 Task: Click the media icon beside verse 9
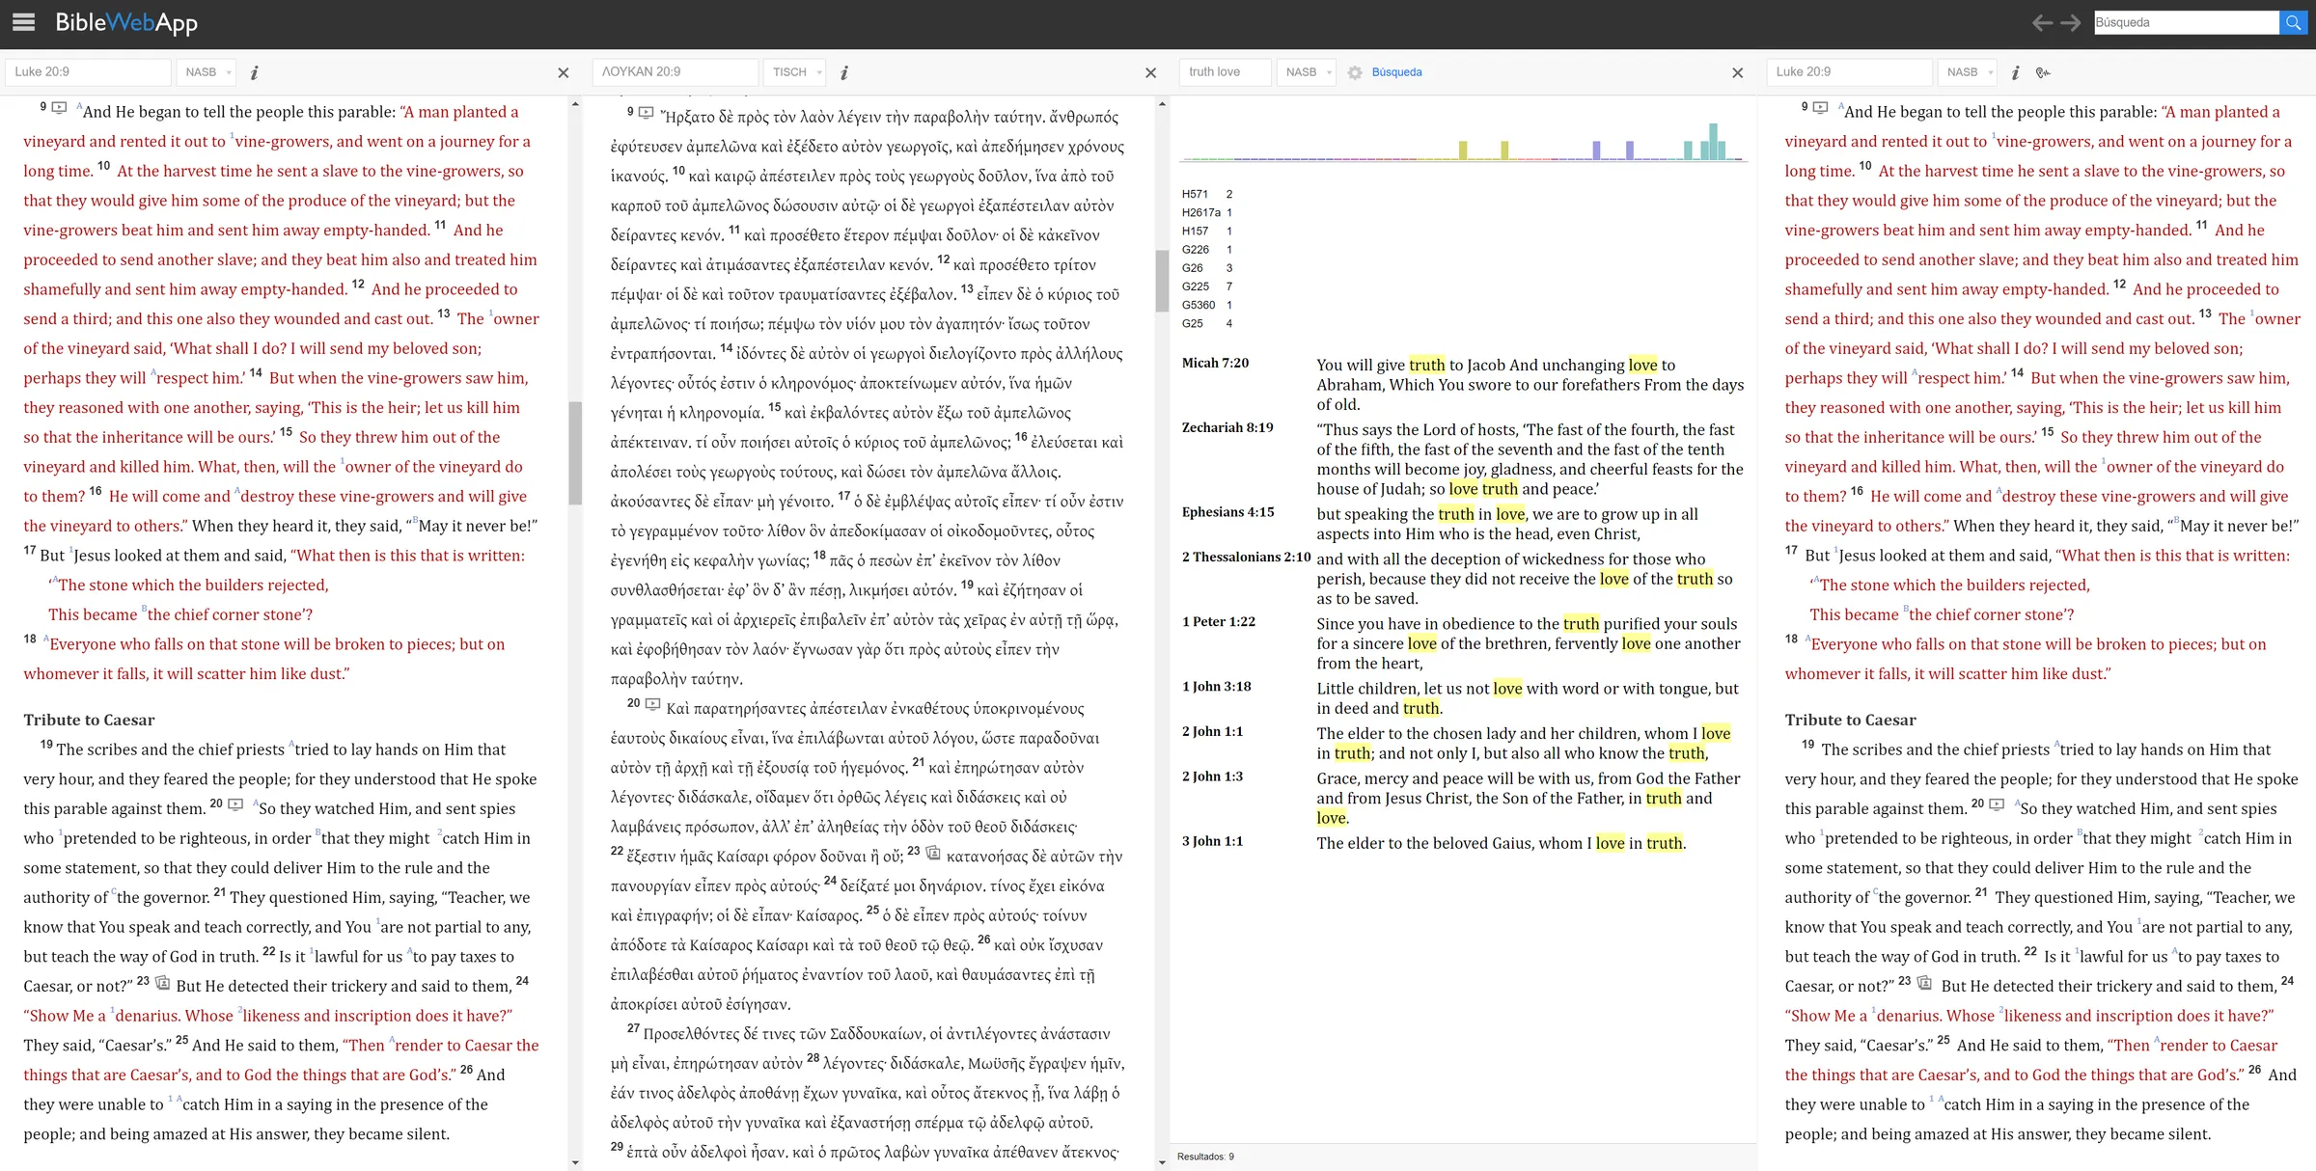click(60, 106)
